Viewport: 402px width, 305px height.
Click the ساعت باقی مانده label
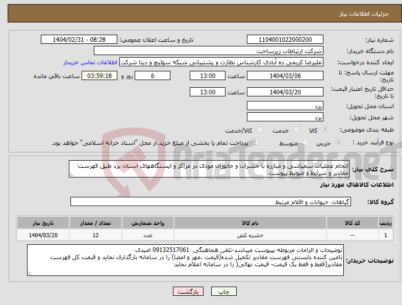57,76
